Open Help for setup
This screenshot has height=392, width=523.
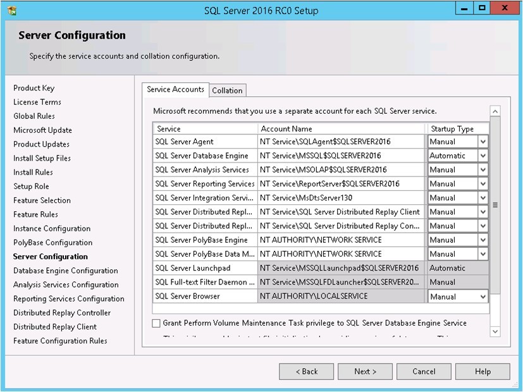483,371
